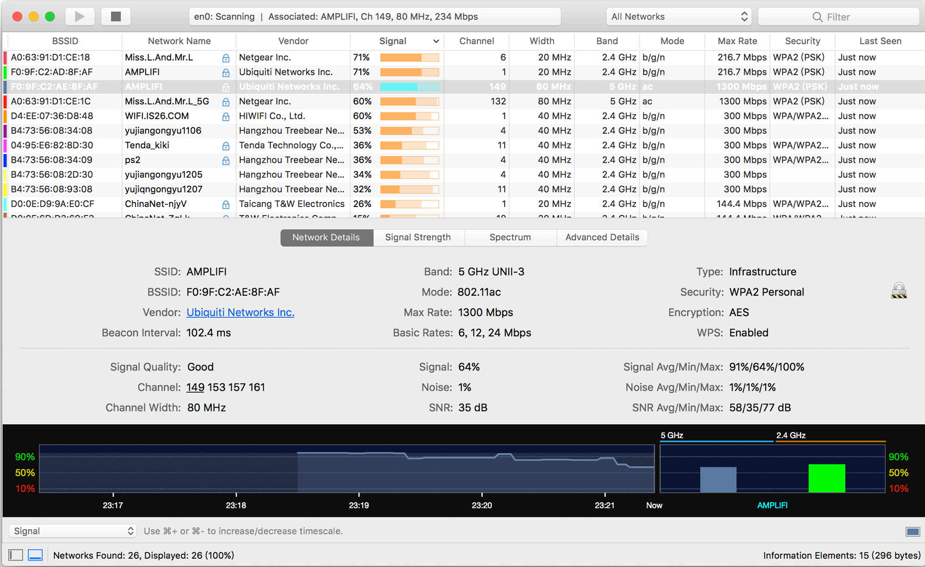Screen dimensions: 925x567
Task: Click the lock icon on Tenda_kiki row
Action: 226,146
